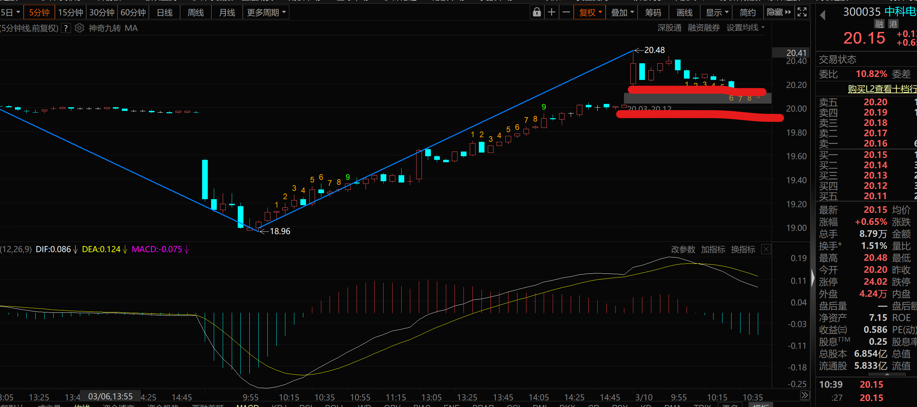Toggle 简约 simplified view

[x=747, y=12]
